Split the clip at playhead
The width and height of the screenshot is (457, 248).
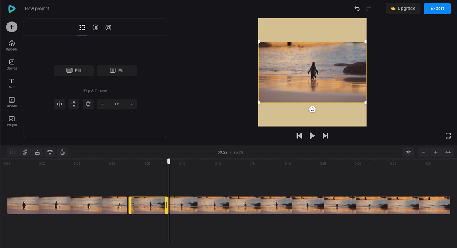tap(13, 152)
